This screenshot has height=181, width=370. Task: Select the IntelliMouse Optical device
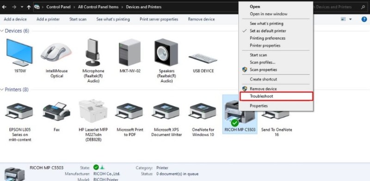click(56, 53)
